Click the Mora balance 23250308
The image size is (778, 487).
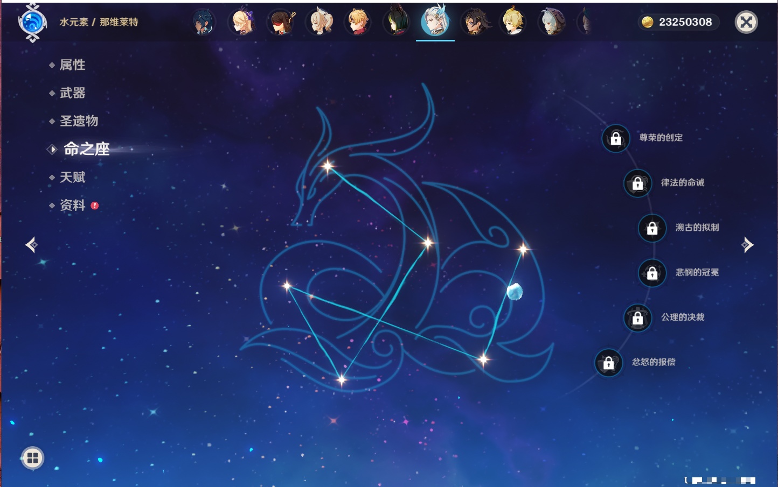pos(685,22)
